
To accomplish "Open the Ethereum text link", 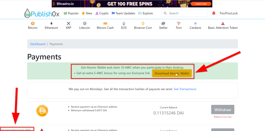I will (x=52, y=28).
